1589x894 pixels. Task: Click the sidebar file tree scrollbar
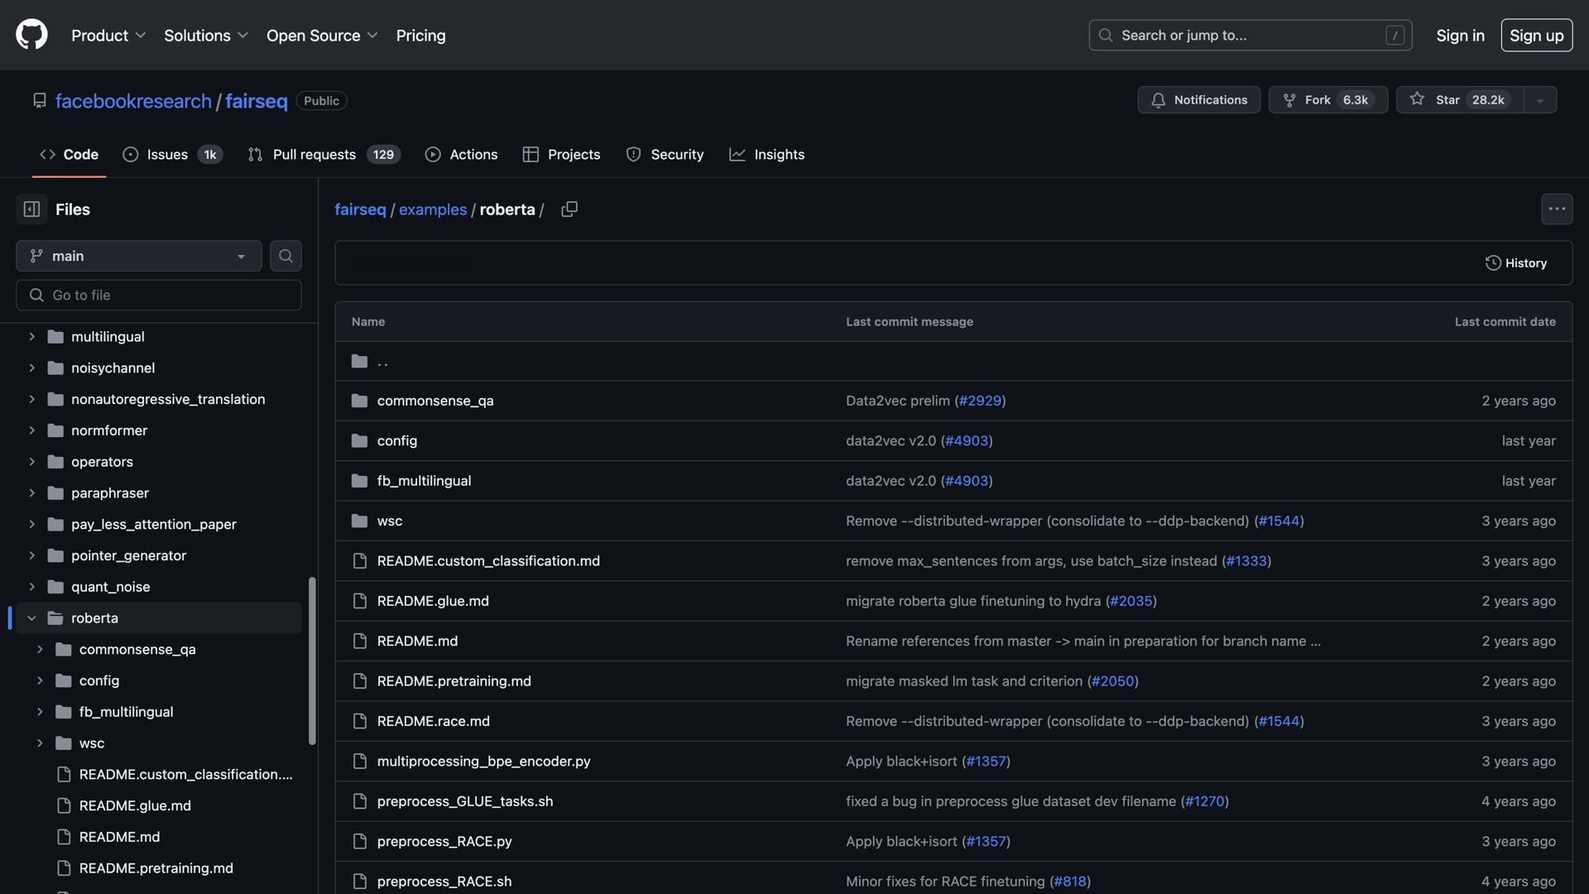312,661
